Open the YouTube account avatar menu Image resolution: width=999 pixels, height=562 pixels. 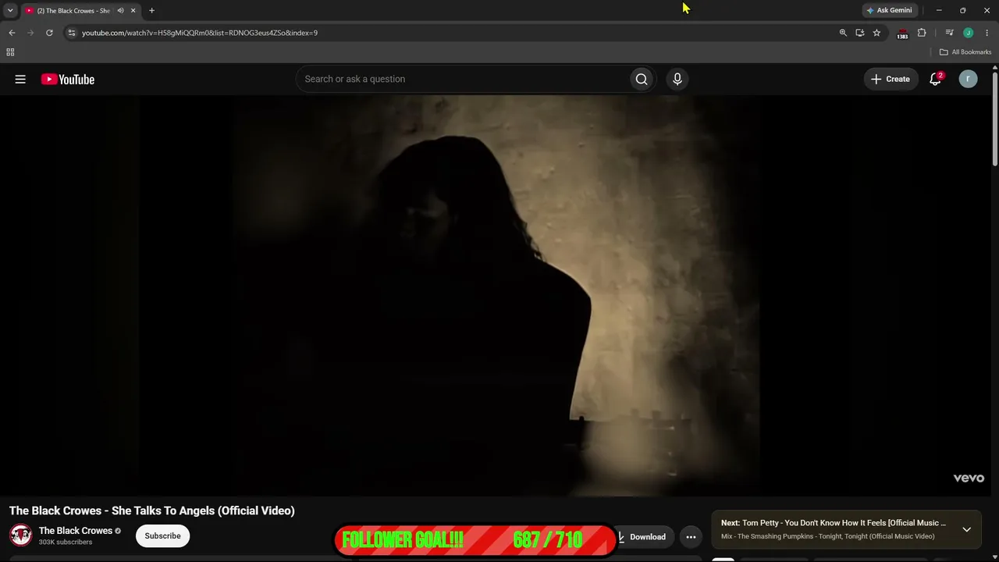tap(968, 79)
